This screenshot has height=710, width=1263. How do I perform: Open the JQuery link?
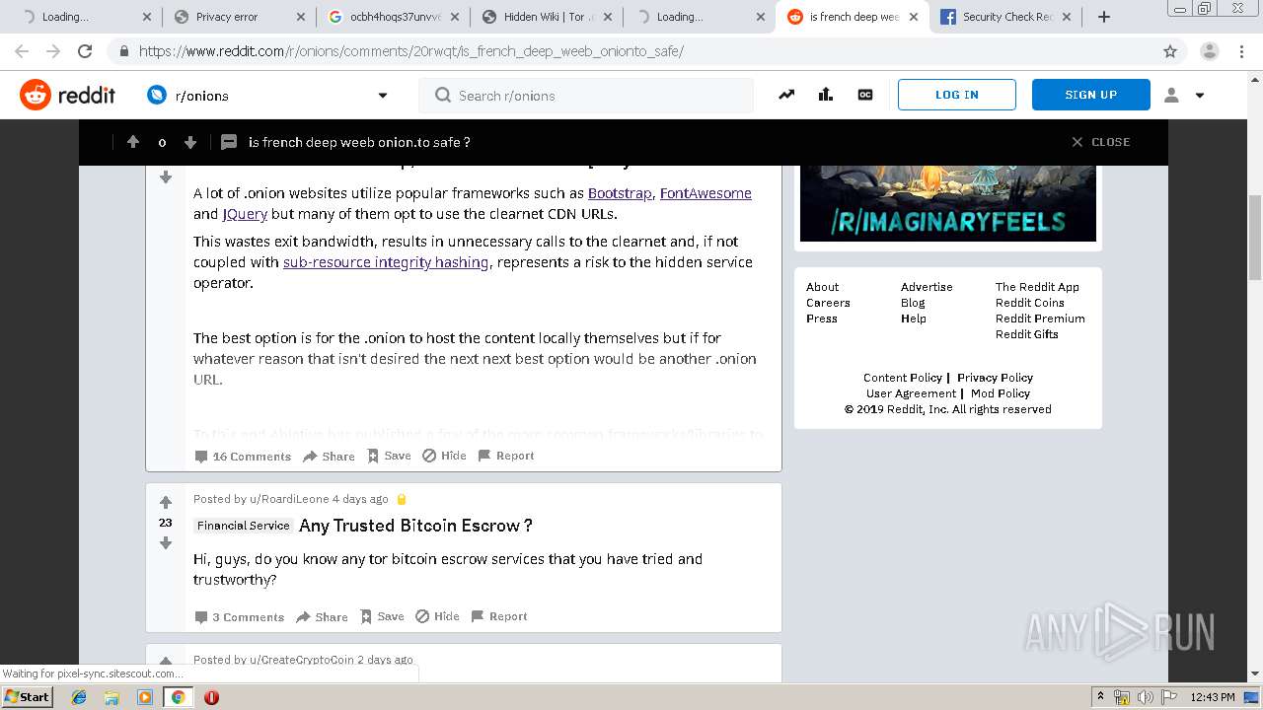[245, 214]
